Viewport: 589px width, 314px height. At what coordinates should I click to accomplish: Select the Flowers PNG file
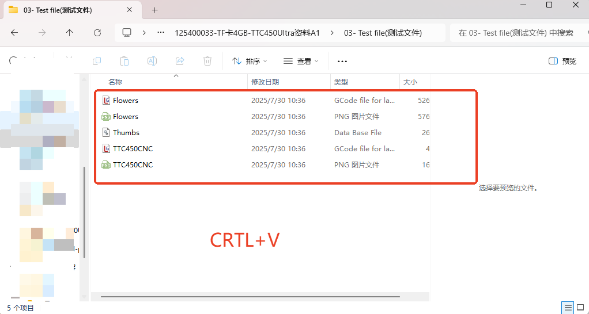tap(126, 117)
